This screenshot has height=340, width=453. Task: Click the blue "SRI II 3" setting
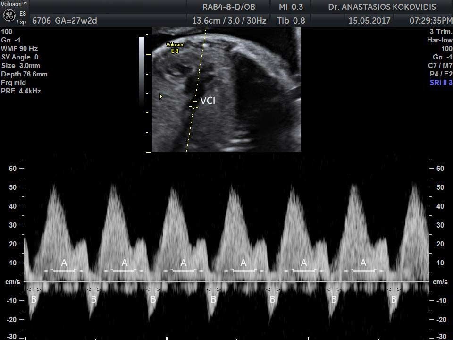point(441,83)
